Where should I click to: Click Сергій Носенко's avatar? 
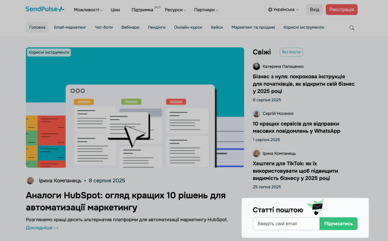[256, 113]
